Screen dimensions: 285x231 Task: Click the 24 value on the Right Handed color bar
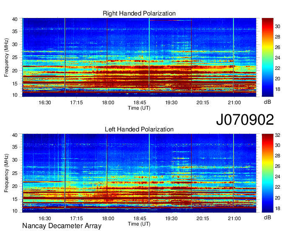point(277,58)
